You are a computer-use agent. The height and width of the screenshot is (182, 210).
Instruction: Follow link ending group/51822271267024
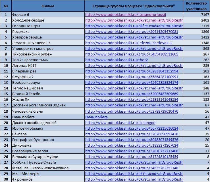[x=132, y=145]
